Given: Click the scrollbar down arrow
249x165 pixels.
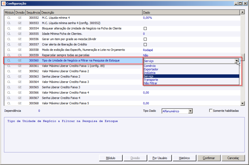Looking at the screenshot, I should pyautogui.click(x=242, y=103).
